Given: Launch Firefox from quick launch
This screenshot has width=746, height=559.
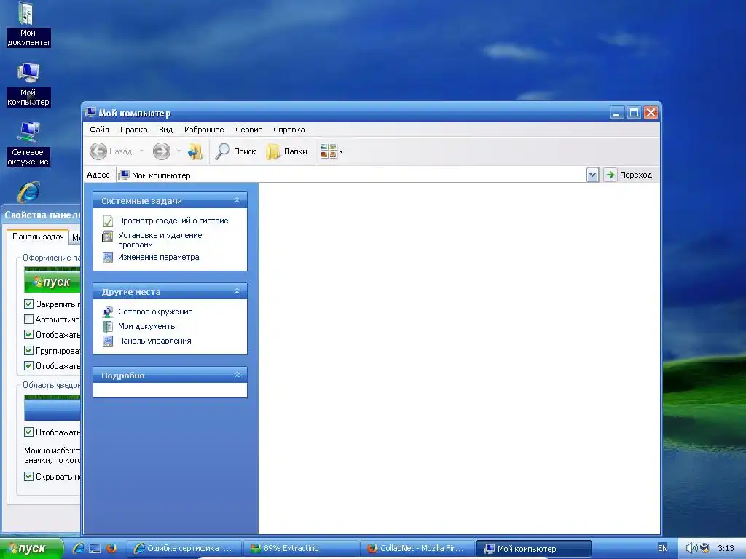Looking at the screenshot, I should 111,549.
